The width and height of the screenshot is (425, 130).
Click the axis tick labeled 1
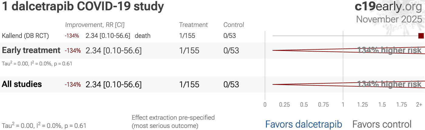point(343,105)
